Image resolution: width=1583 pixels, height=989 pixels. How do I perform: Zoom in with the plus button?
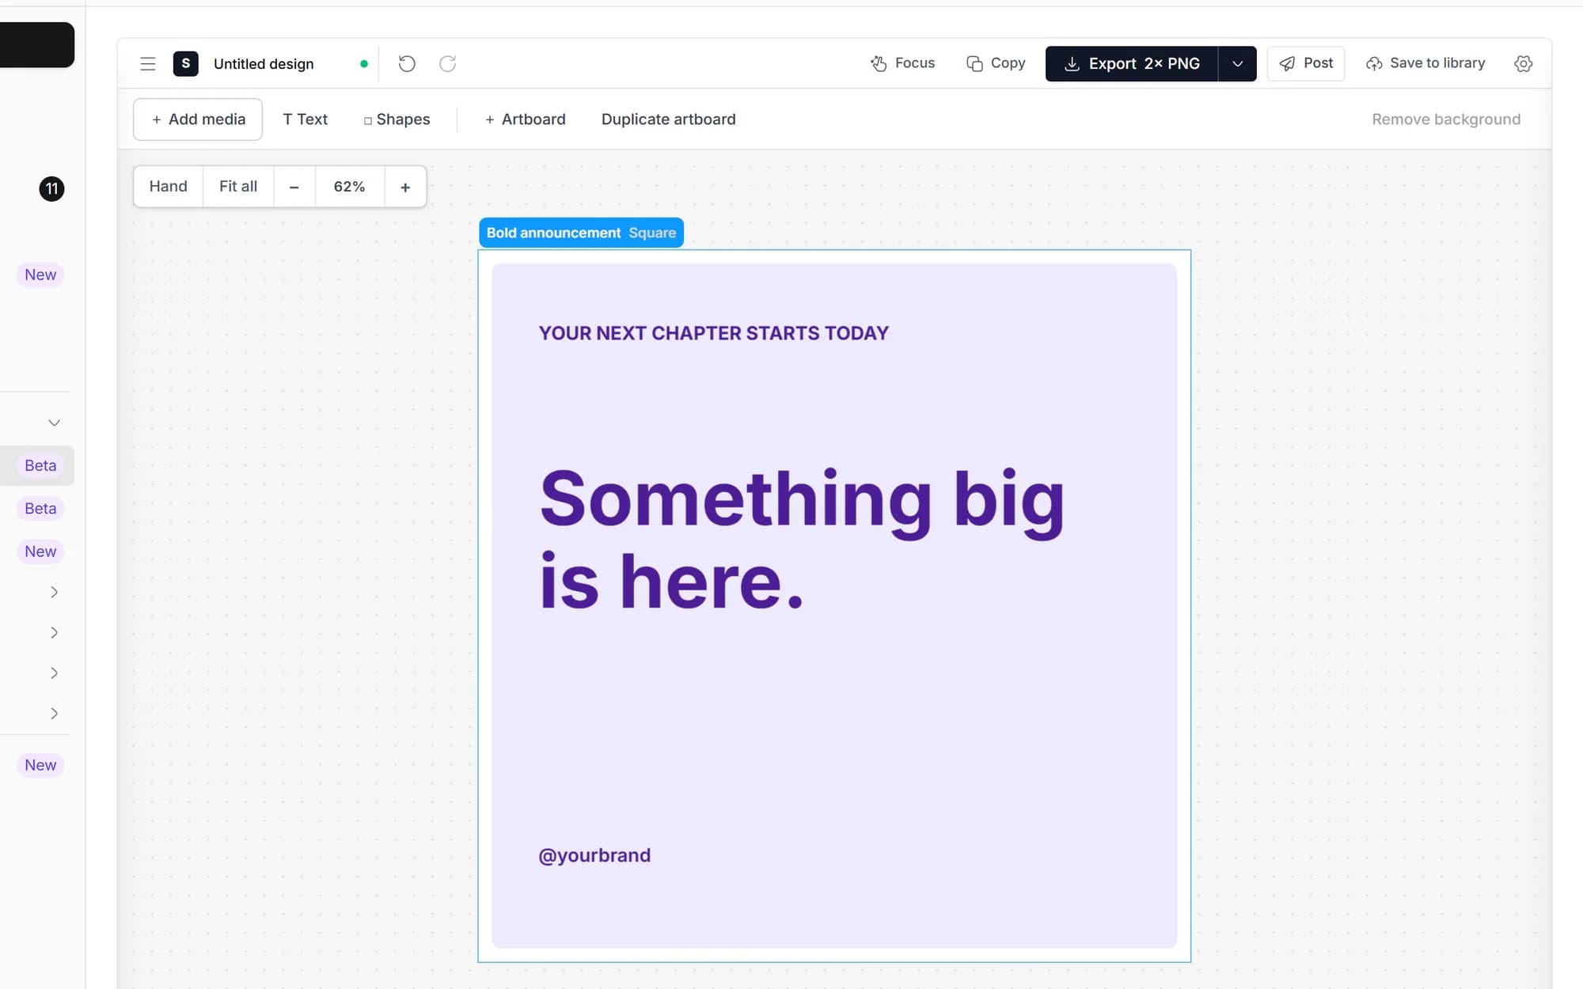[x=405, y=187]
